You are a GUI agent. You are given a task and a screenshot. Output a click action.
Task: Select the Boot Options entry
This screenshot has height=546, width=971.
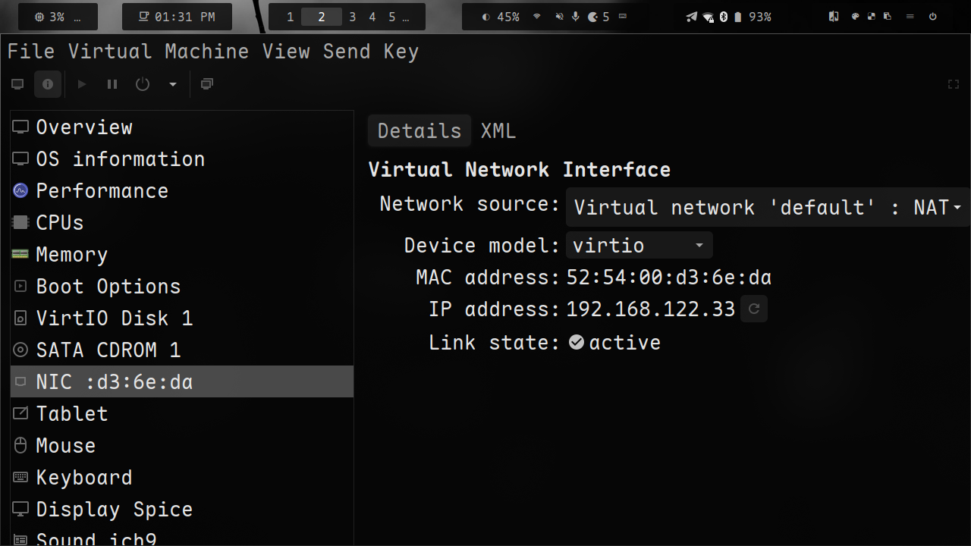pos(108,287)
